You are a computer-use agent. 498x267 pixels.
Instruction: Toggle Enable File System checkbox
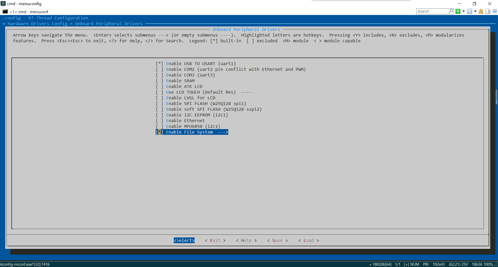pyautogui.click(x=160, y=132)
